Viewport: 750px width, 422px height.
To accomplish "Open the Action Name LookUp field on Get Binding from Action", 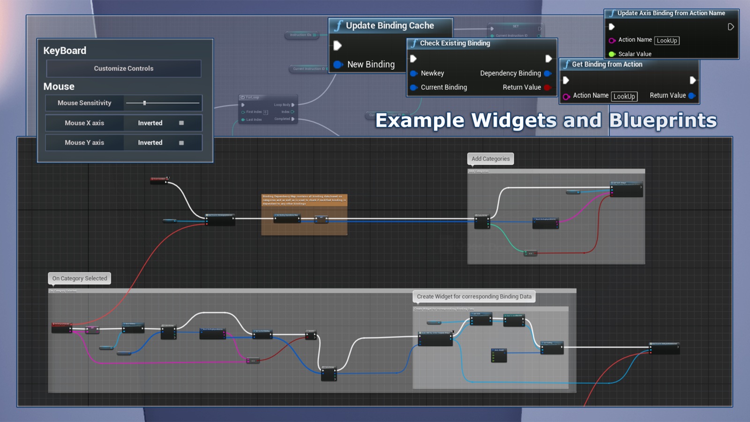I will 625,97.
